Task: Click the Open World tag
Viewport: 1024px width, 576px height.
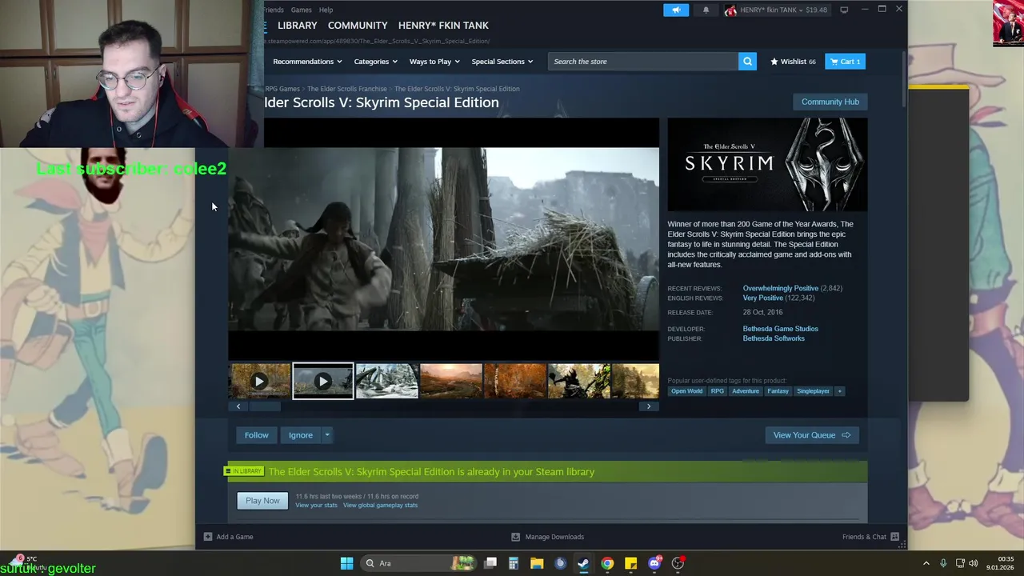Action: [x=686, y=391]
